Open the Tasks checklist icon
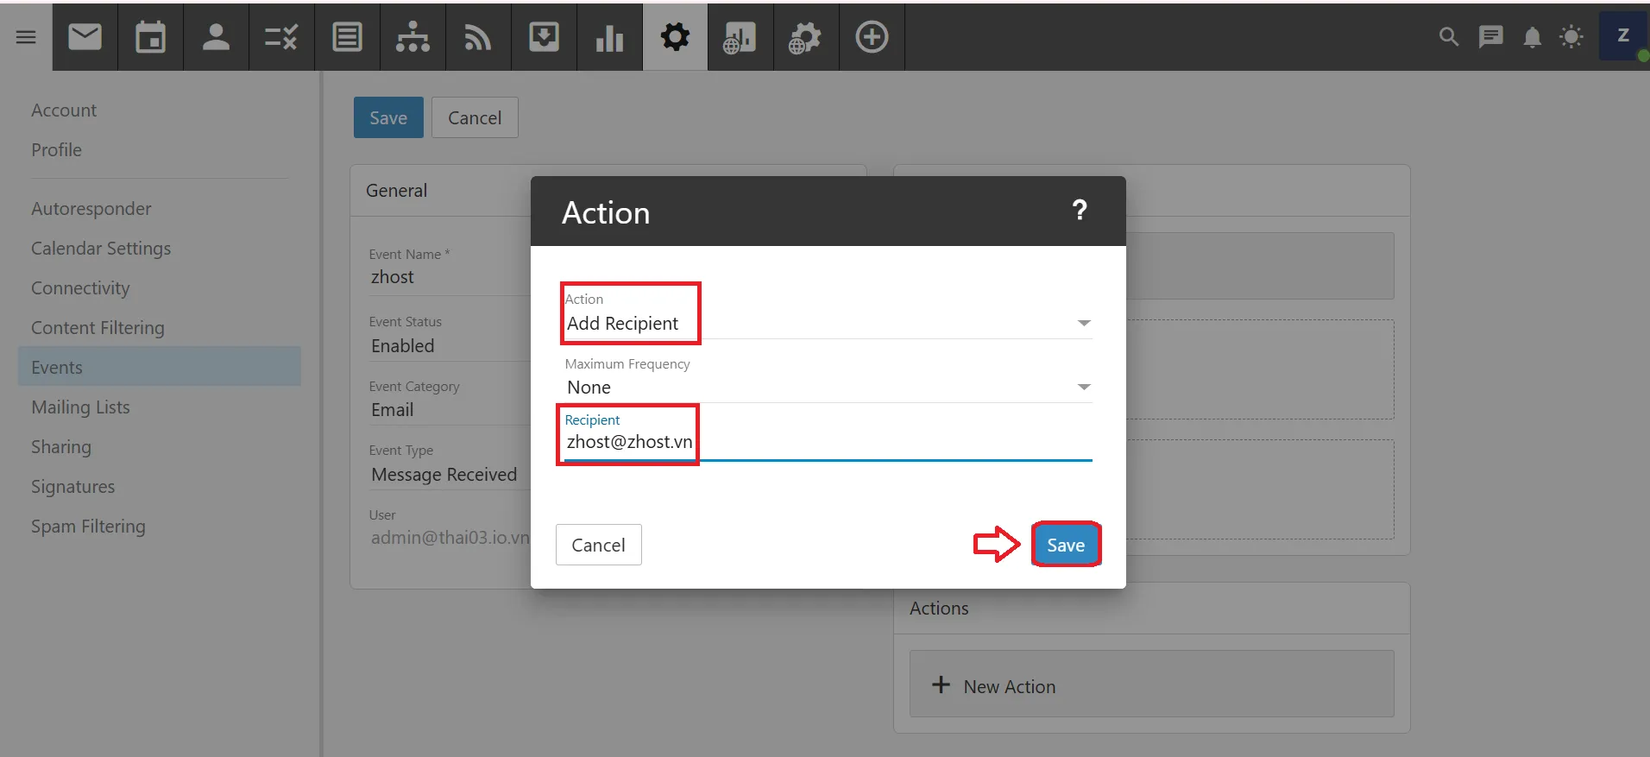Screen dimensions: 1650x757 [x=281, y=37]
